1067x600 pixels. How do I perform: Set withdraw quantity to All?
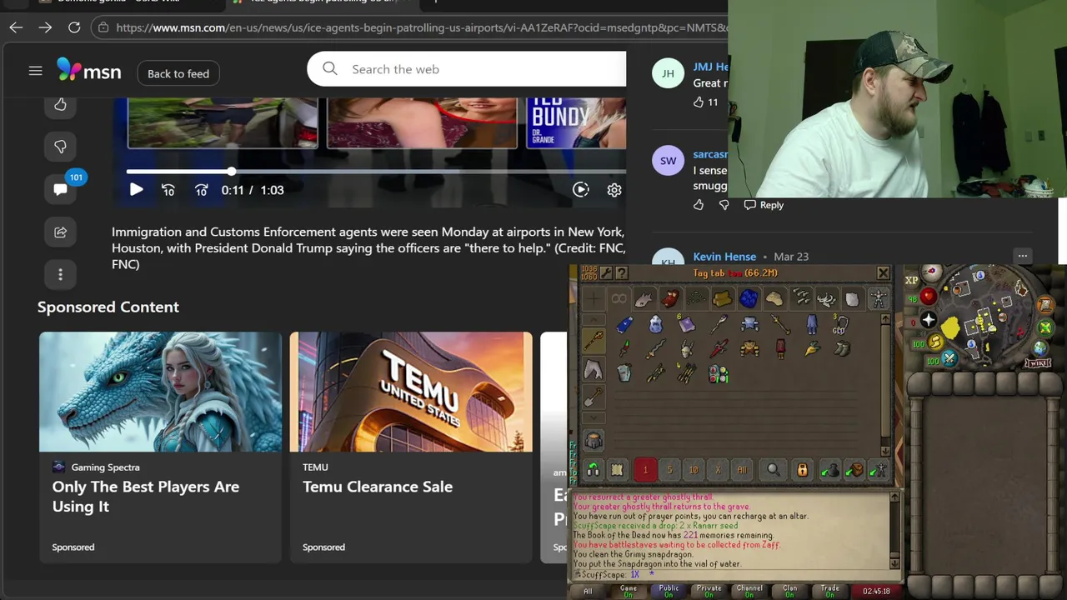click(x=742, y=470)
